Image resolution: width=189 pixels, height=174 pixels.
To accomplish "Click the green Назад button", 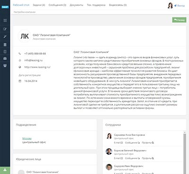I will pyautogui.click(x=179, y=20).
